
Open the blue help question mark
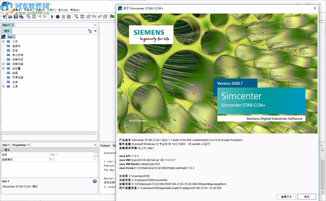[95, 181]
